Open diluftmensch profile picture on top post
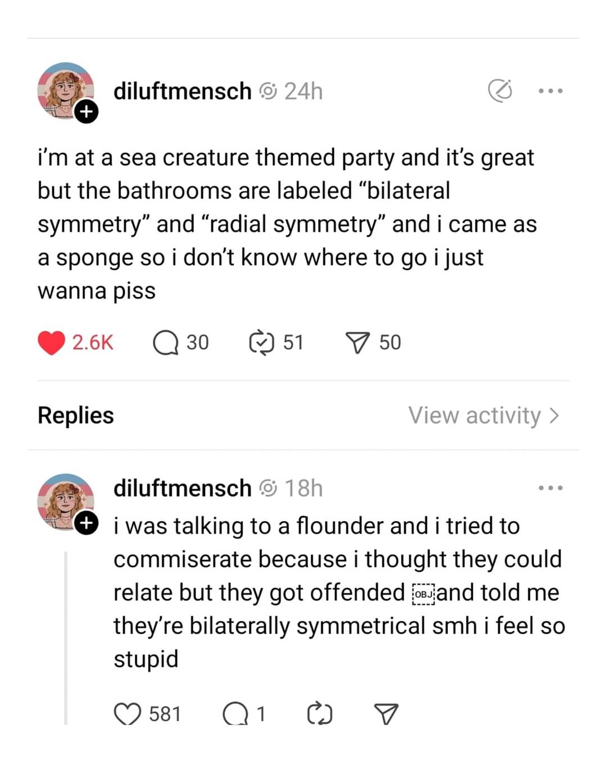The width and height of the screenshot is (607, 759). pos(64,89)
